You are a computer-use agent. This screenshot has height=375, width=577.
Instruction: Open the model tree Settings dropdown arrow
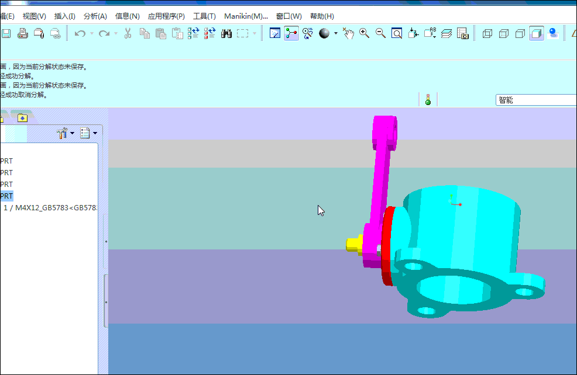72,133
